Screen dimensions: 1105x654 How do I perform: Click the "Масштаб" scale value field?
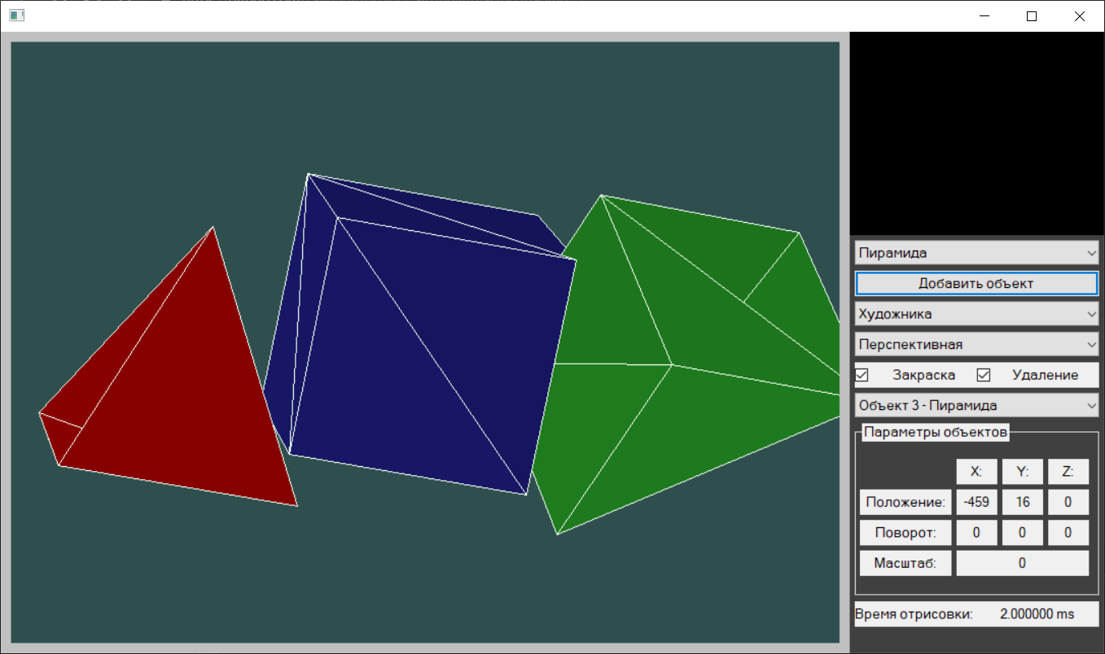[x=1022, y=562]
